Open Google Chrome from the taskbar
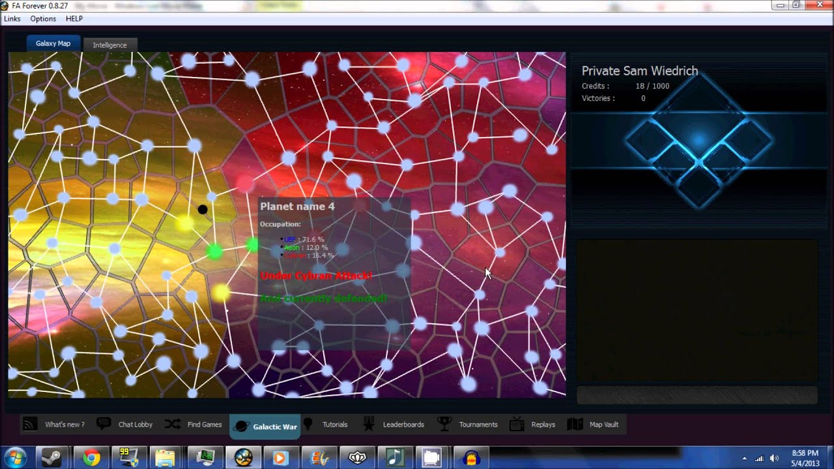The width and height of the screenshot is (834, 469). pos(91,457)
